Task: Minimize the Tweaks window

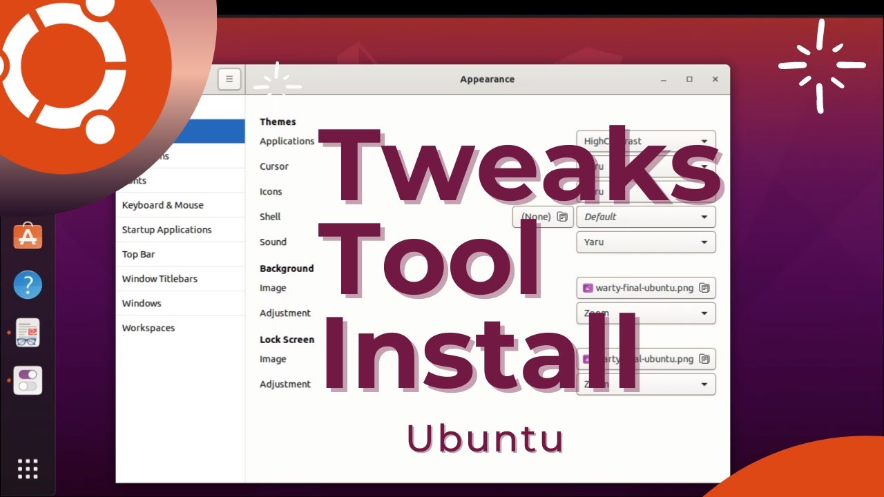Action: tap(663, 79)
